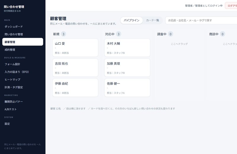Open フォーム設計 in sidebar
This screenshot has width=237, height=154.
coord(23,64)
